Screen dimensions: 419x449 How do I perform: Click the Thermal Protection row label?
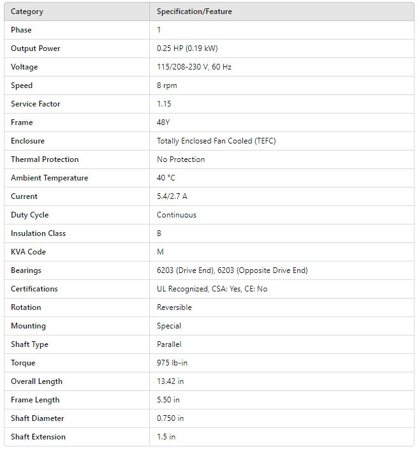click(45, 159)
